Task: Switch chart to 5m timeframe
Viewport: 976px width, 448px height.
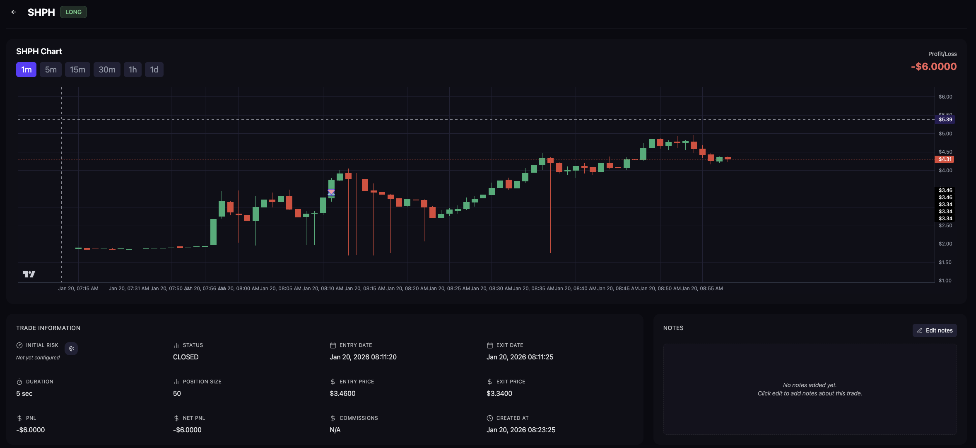Action: tap(51, 70)
